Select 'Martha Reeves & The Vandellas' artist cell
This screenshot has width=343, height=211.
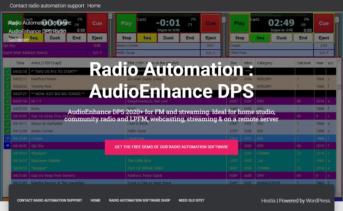[77, 183]
